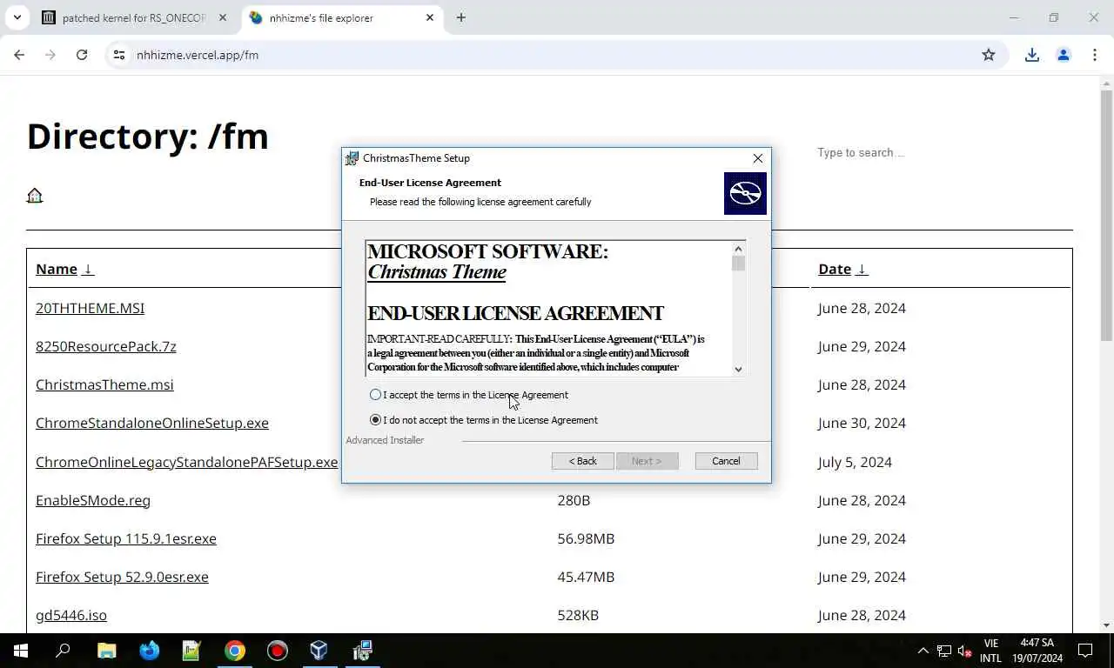This screenshot has height=668, width=1114.
Task: Click the 45.47MB size cell
Action: 586,577
